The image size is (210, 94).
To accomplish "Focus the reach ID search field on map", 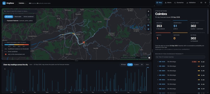I will coord(20,11).
